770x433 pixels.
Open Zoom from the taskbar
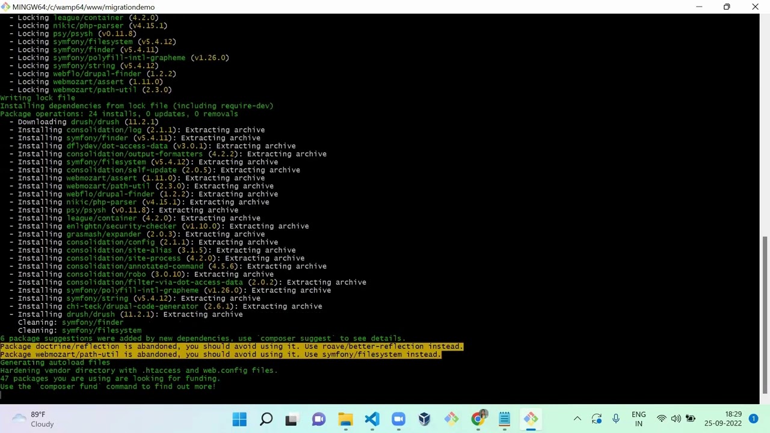[398, 419]
